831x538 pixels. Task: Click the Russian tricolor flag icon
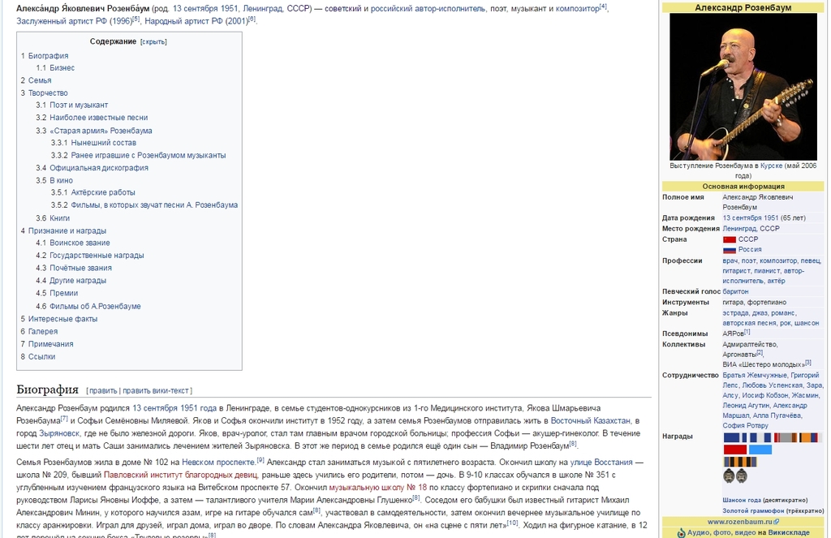[729, 251]
